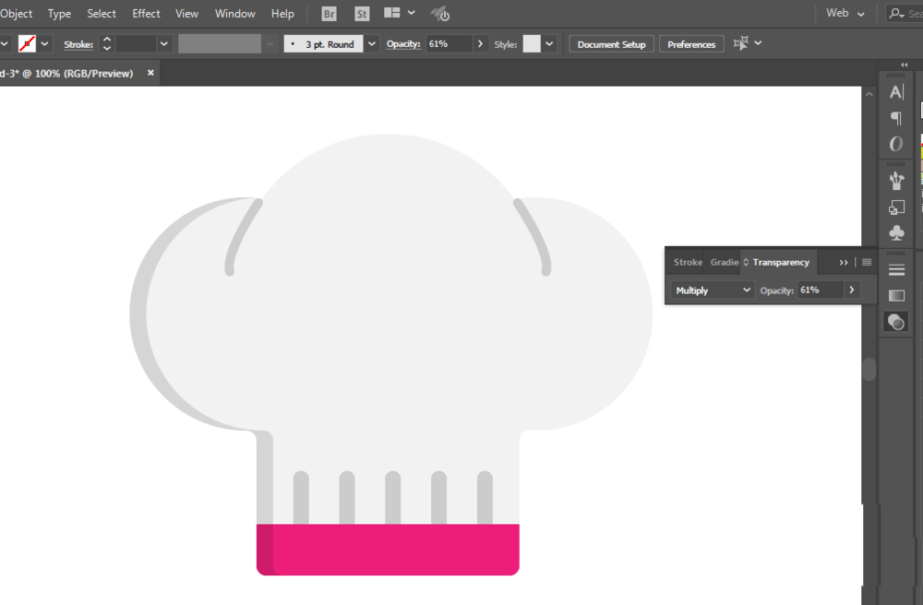Show more tabs in Transparency panel group
The image size is (923, 605).
point(844,262)
